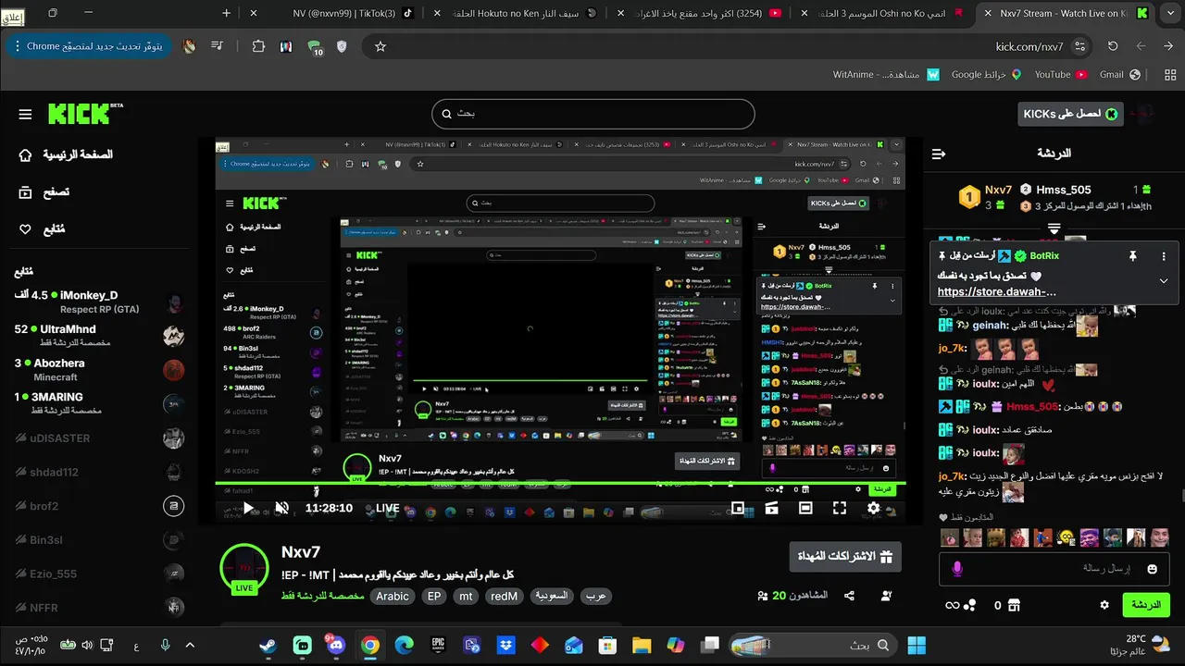Collapse the chat panel
This screenshot has height=666, width=1185.
939,154
